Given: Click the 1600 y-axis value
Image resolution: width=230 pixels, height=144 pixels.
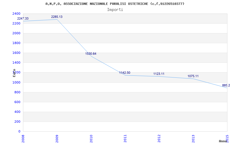Looking at the screenshot, I should click(x=16, y=53).
